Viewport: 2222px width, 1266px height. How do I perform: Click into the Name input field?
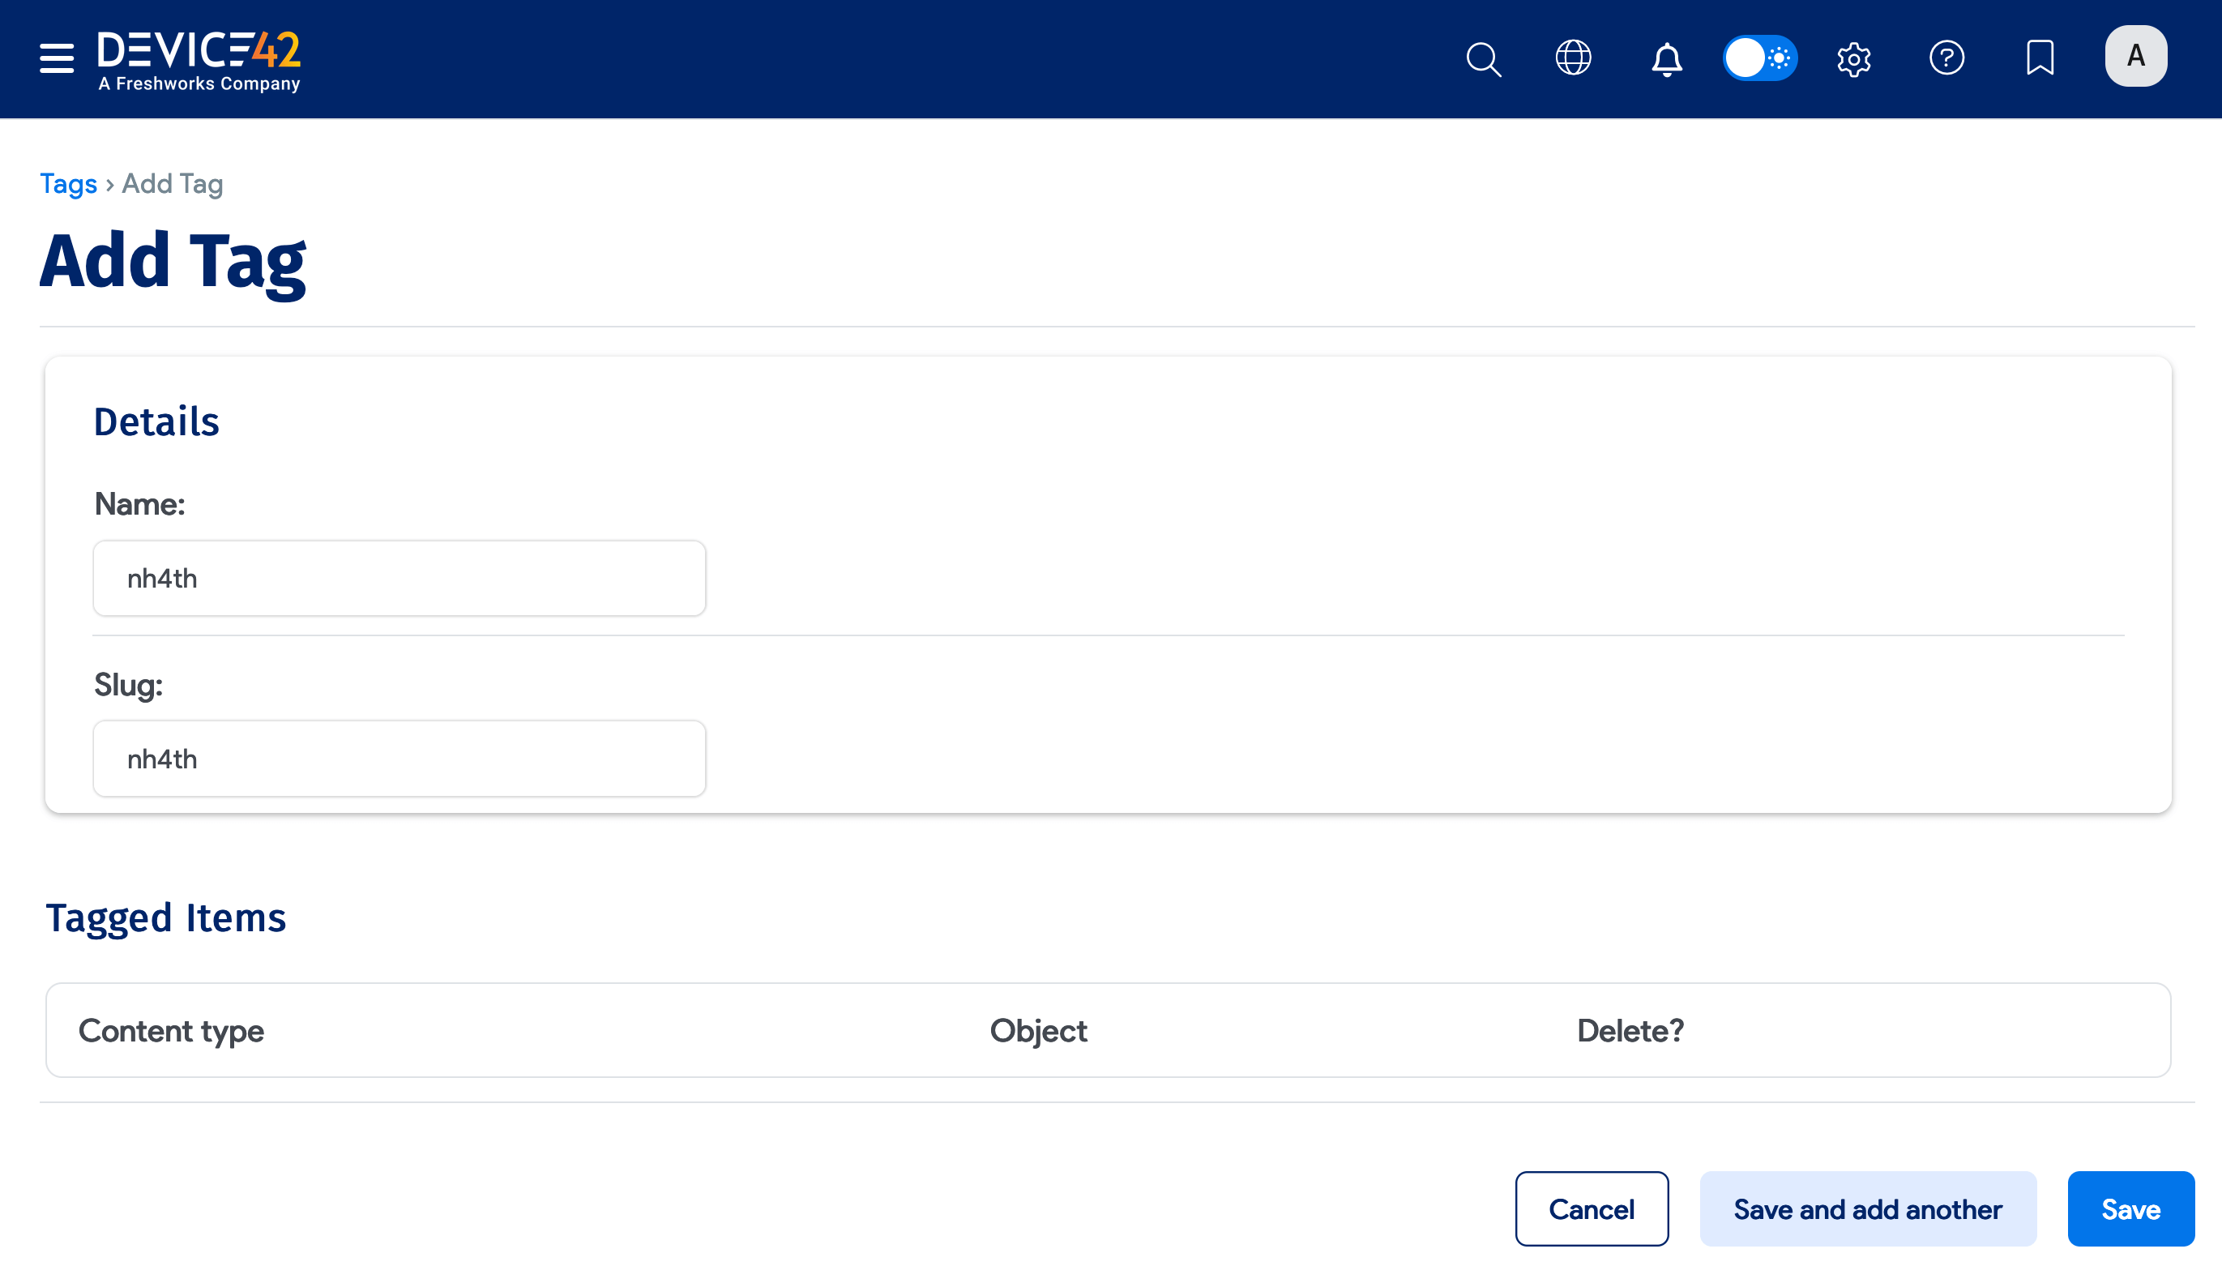tap(399, 578)
